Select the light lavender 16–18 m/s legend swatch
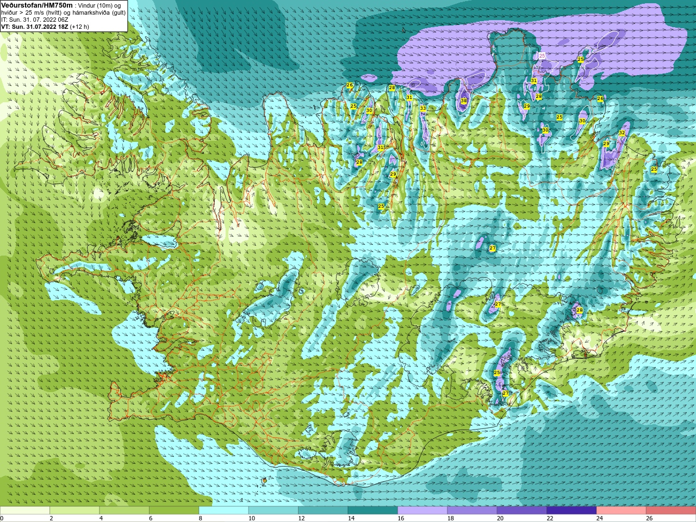Viewport: 696px width, 522px height. pos(422,510)
